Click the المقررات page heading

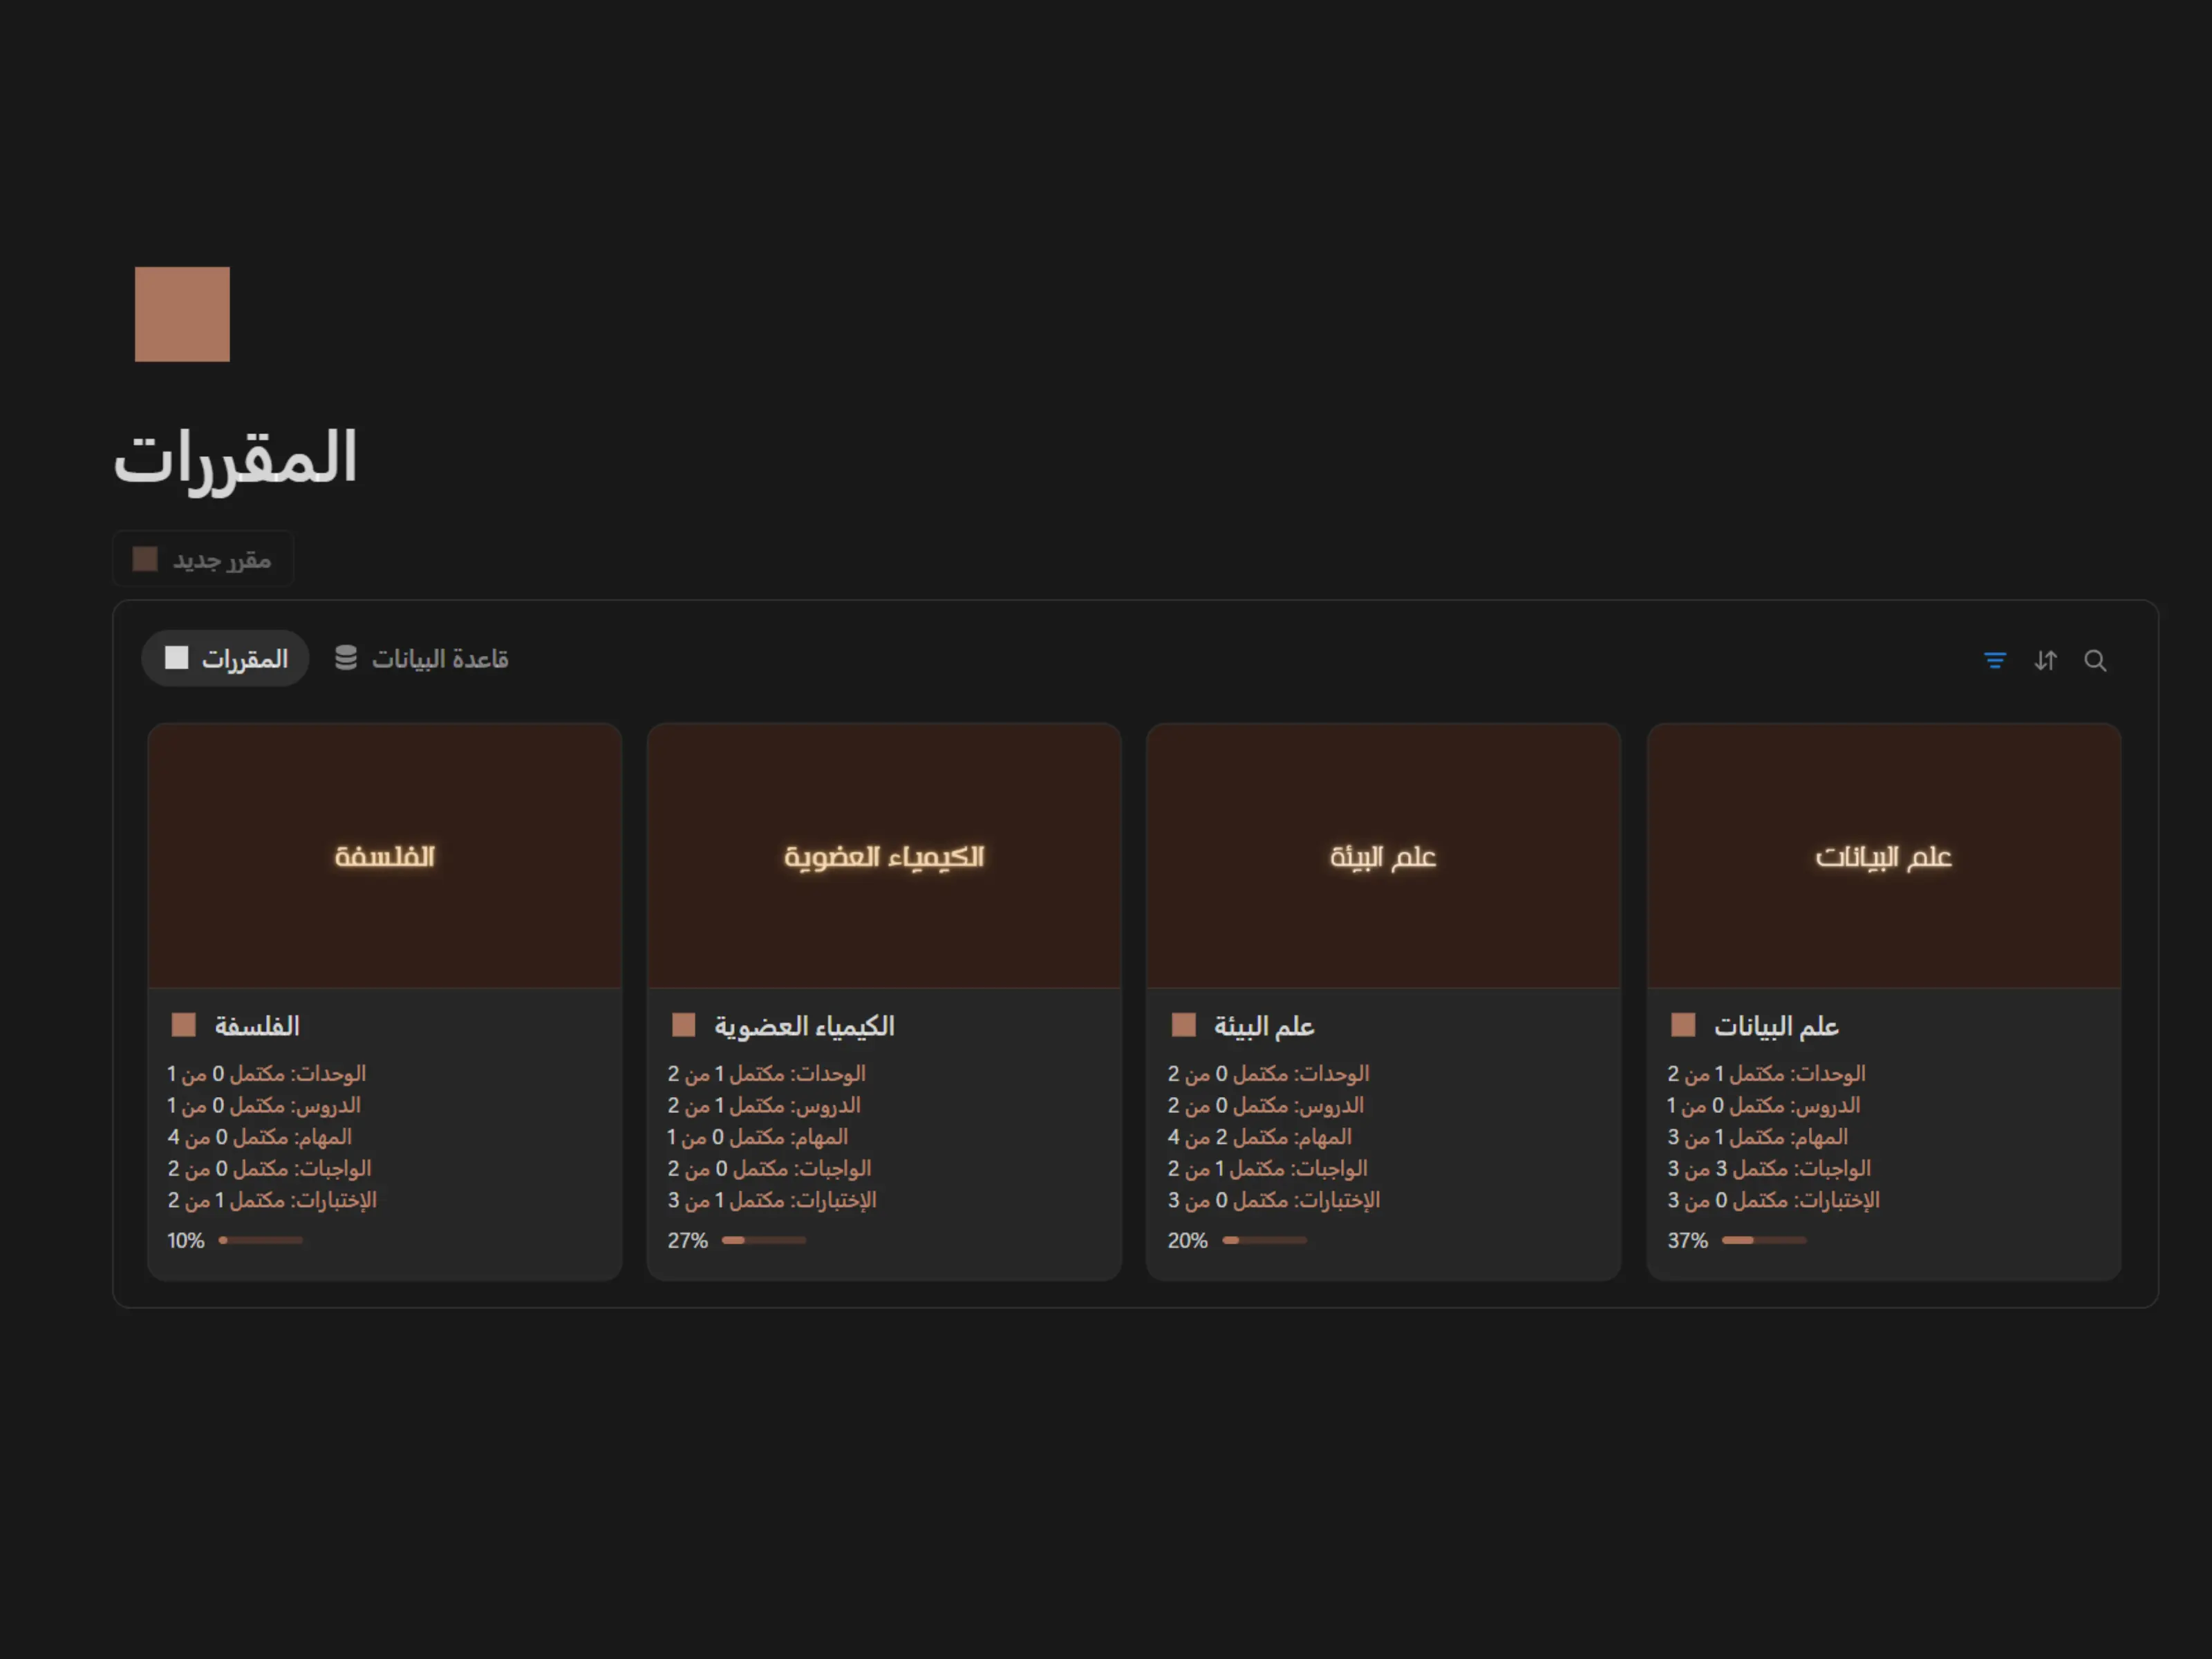tap(236, 458)
